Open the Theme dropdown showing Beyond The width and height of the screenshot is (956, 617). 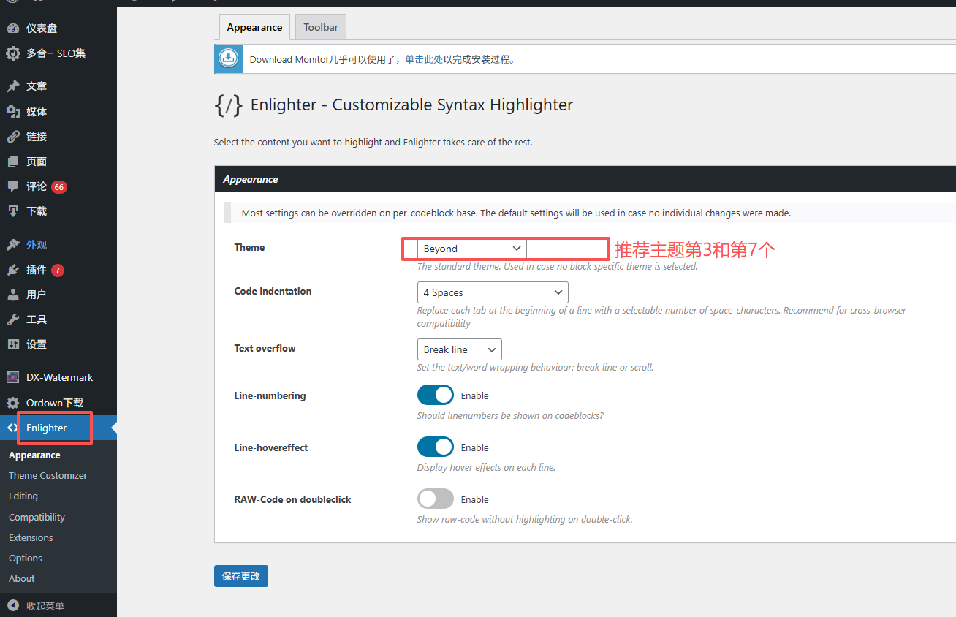[471, 249]
